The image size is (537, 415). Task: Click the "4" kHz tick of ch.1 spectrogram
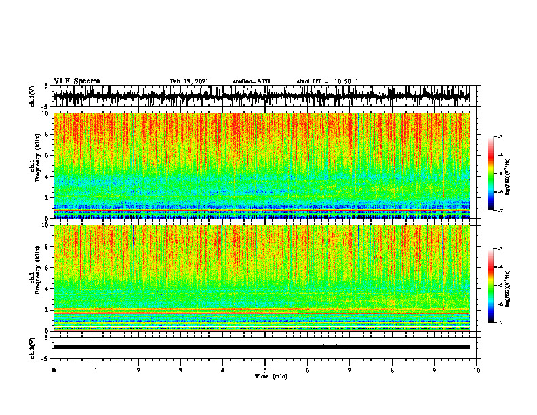[x=47, y=177]
